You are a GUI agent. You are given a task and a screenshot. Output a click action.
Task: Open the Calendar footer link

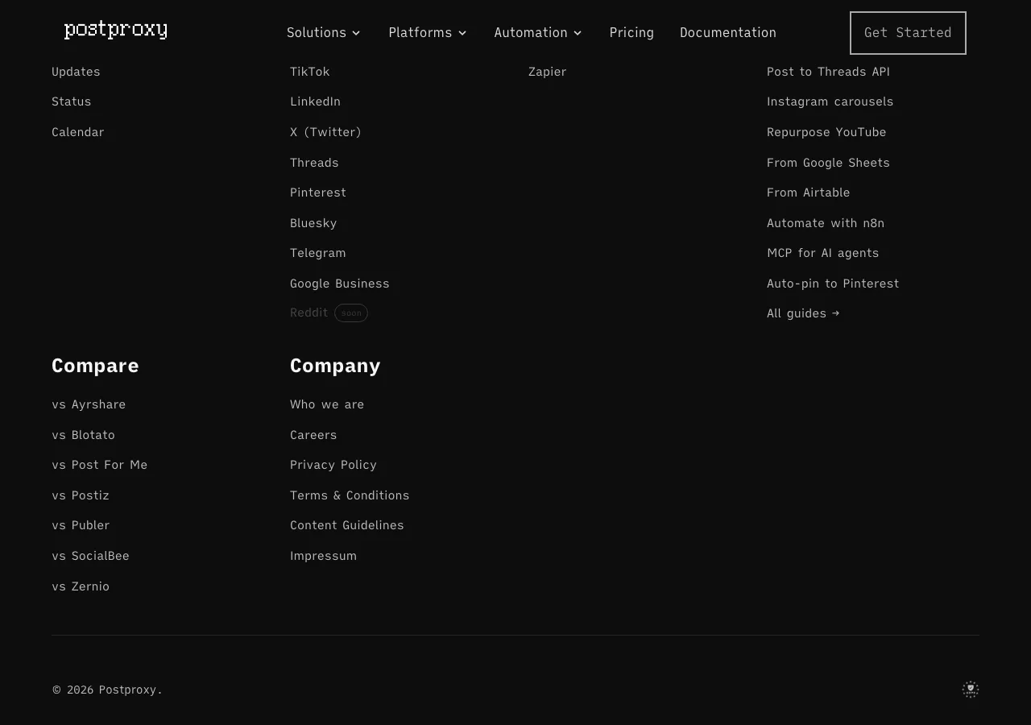[78, 132]
